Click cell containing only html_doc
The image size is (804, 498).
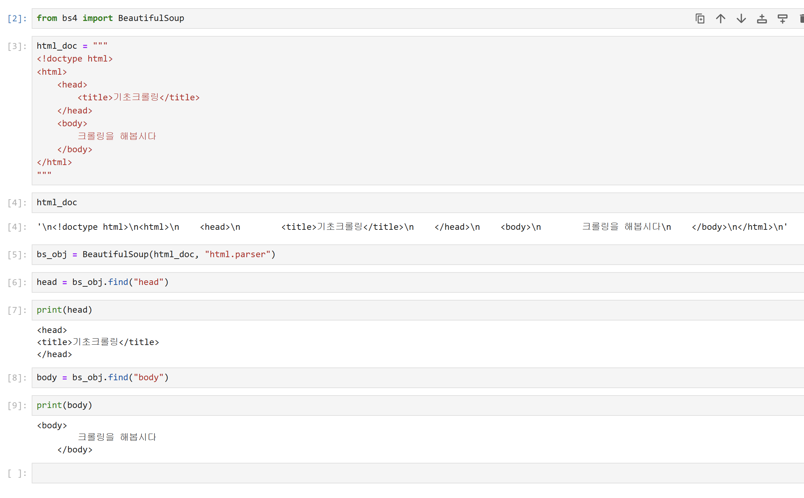(x=320, y=203)
